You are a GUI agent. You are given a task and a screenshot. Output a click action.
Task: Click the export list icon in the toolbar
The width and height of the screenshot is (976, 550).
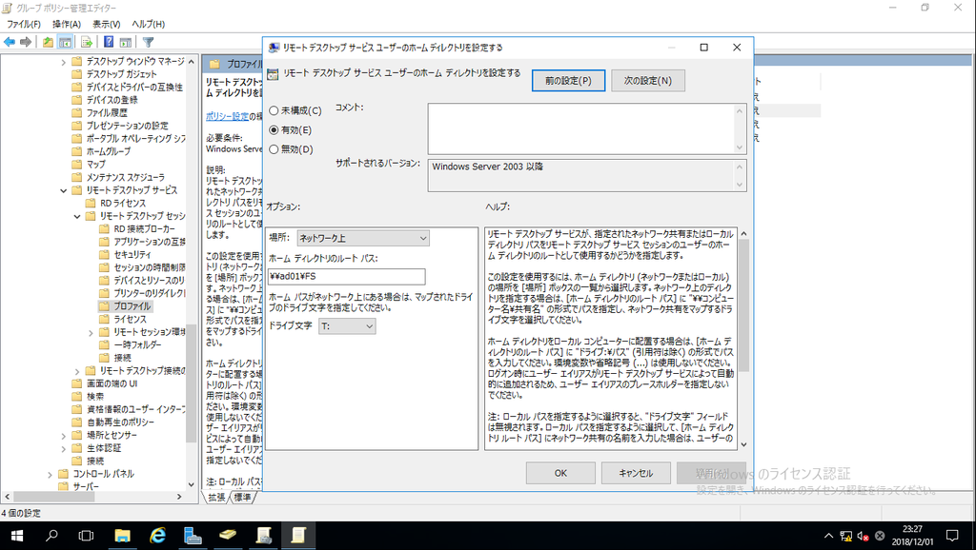pyautogui.click(x=86, y=41)
